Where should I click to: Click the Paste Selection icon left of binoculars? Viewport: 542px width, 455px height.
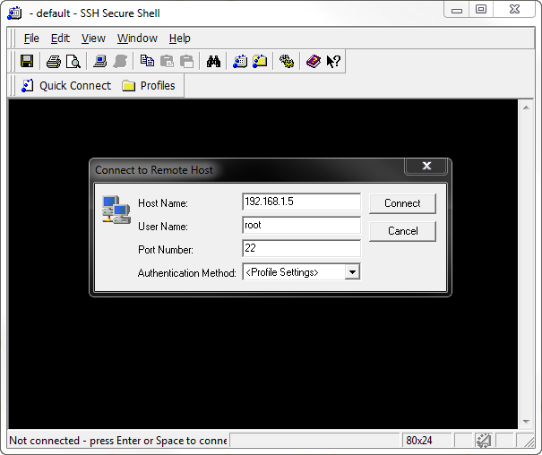tap(187, 62)
